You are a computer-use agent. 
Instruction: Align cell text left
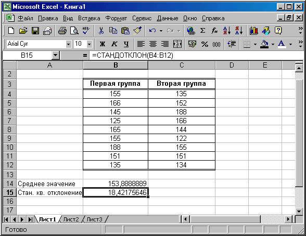pos(141,44)
